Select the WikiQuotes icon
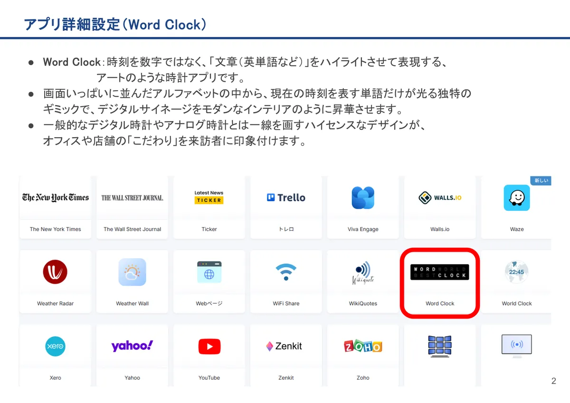The image size is (570, 403). [363, 272]
